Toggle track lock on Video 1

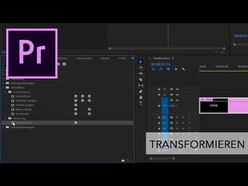coord(159,105)
